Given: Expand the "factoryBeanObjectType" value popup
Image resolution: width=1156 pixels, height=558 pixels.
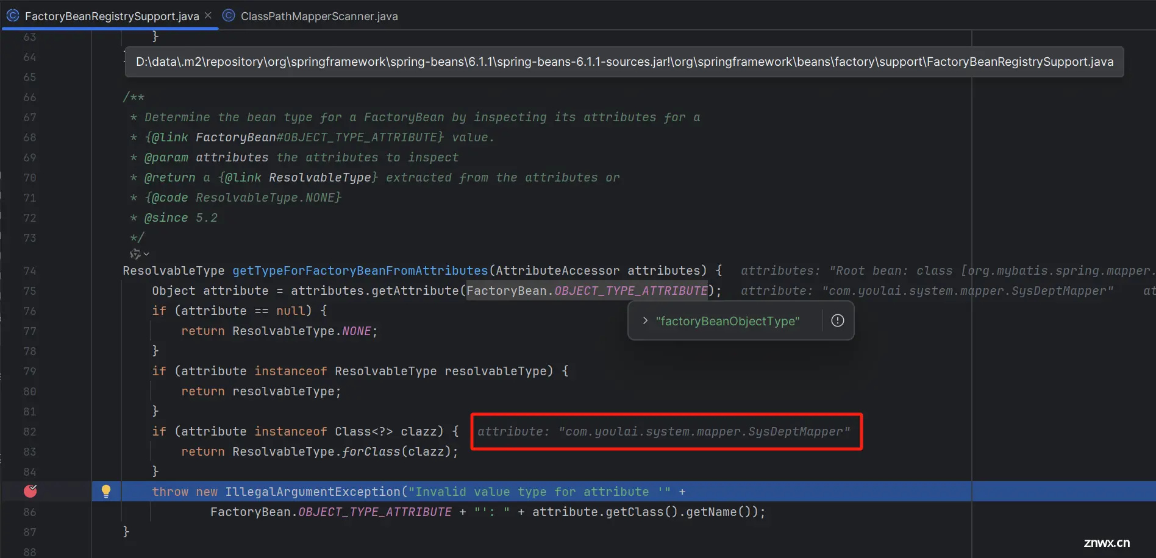Looking at the screenshot, I should (645, 320).
